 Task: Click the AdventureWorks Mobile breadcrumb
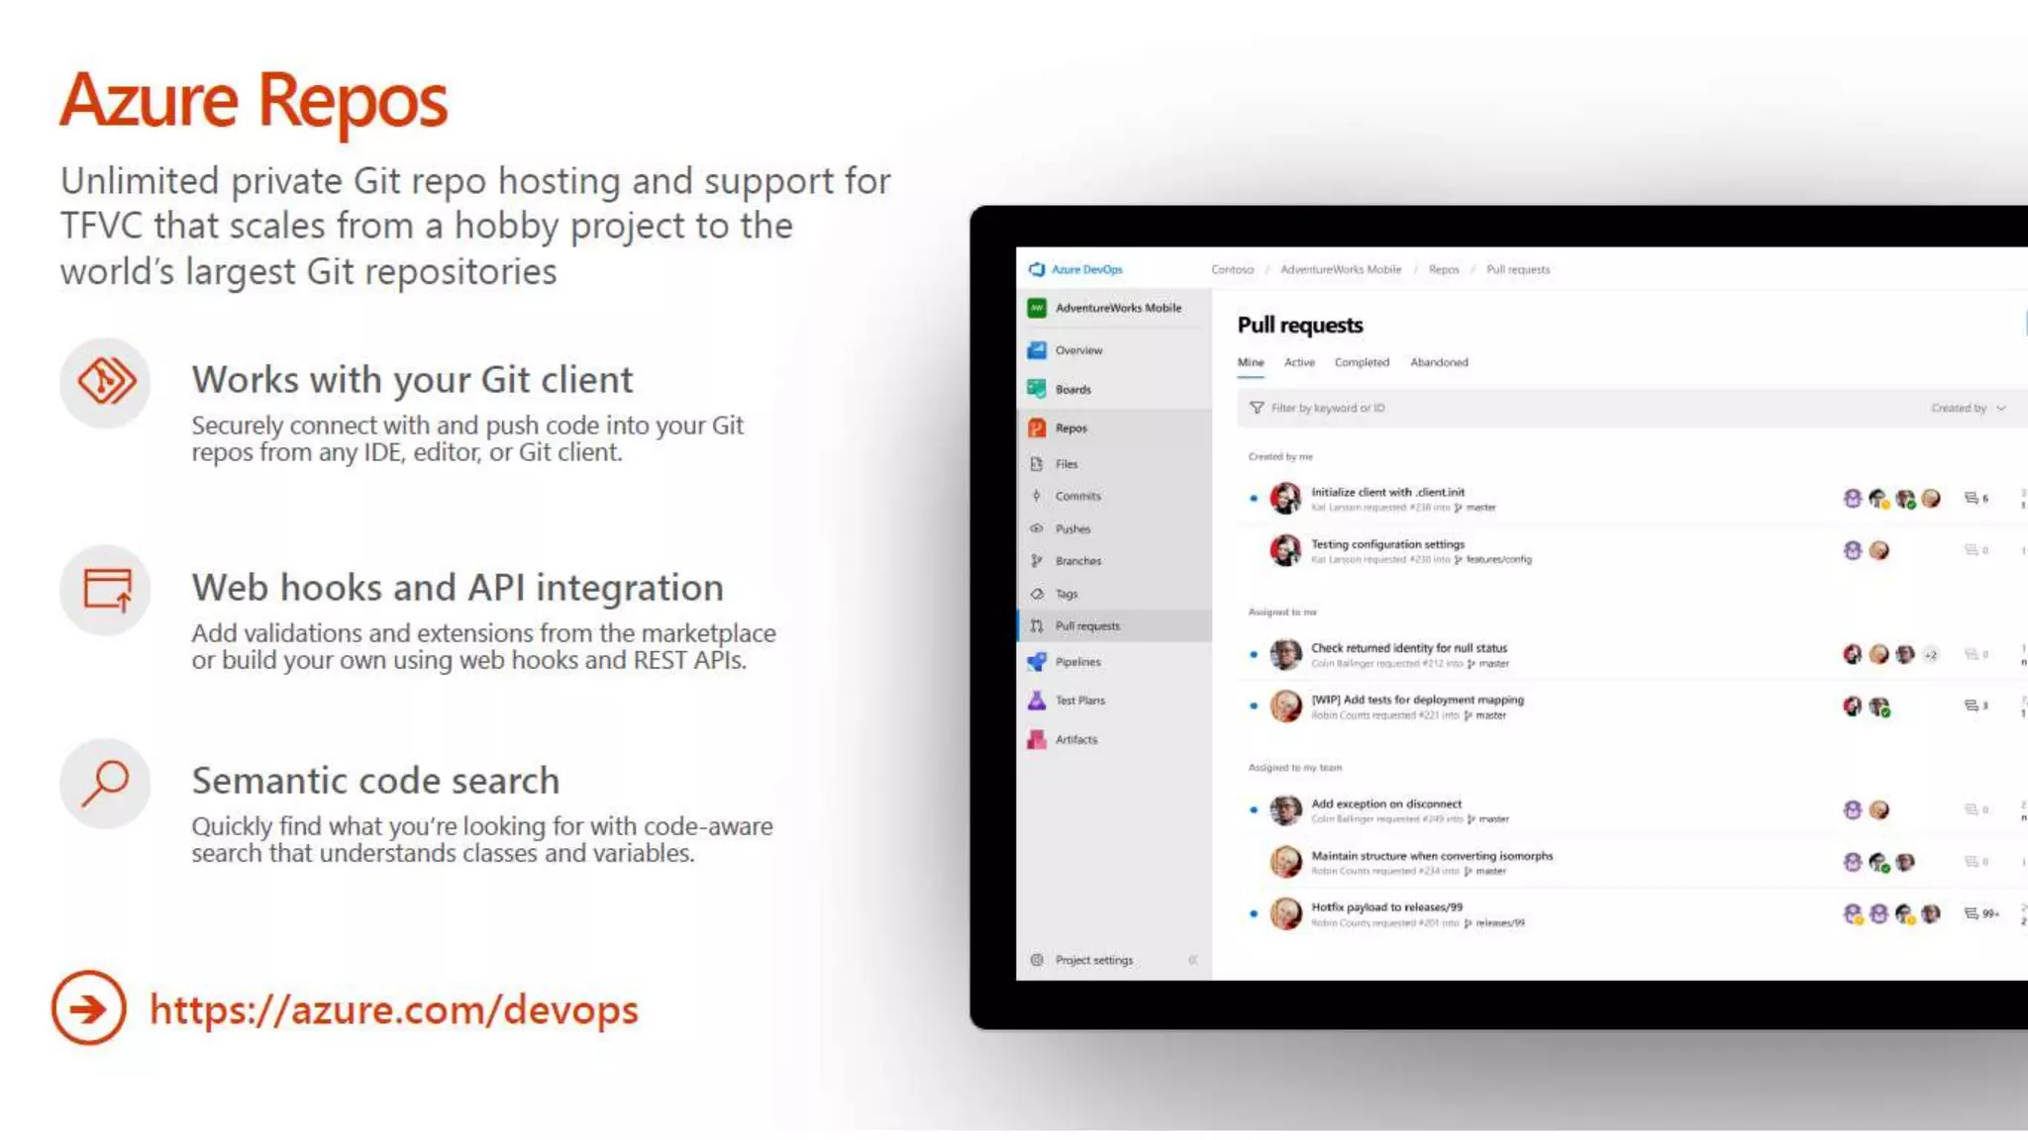pos(1341,269)
